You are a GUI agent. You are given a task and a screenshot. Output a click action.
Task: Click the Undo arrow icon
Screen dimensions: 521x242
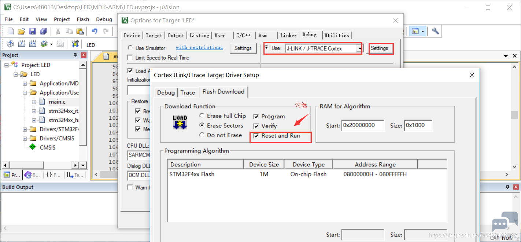(x=95, y=31)
